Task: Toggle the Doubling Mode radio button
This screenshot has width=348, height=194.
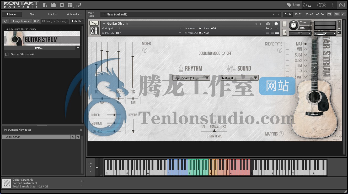Action: [223, 53]
